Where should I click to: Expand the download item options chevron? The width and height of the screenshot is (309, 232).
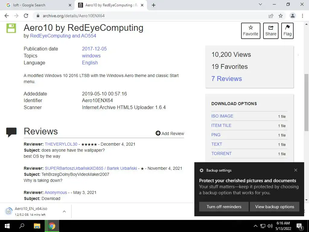[64, 211]
